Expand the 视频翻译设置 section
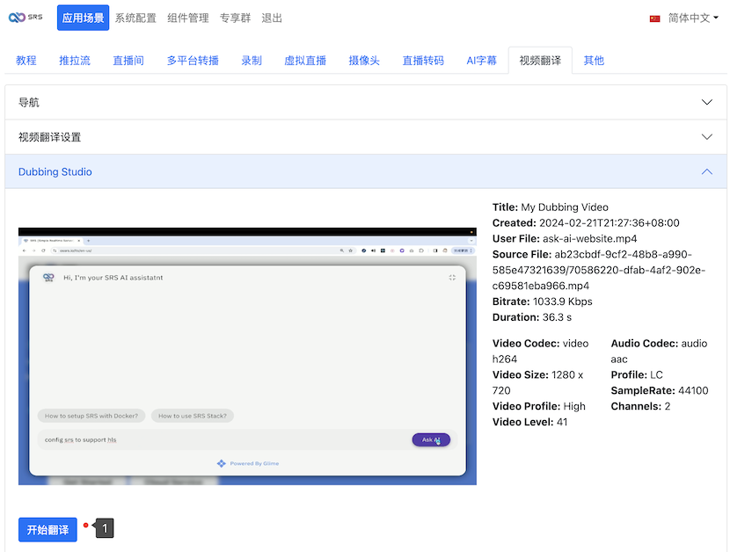 [x=365, y=137]
